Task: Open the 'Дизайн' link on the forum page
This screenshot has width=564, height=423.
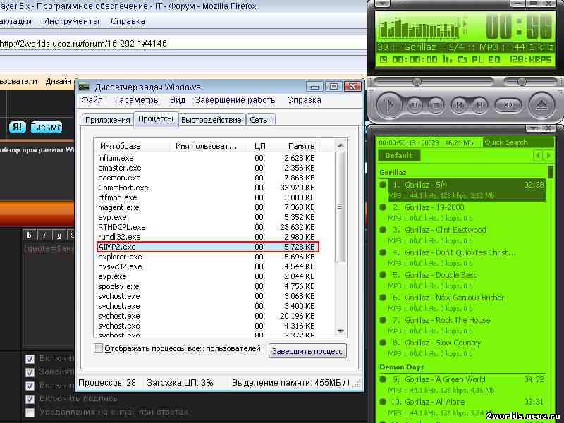Action: click(x=59, y=81)
